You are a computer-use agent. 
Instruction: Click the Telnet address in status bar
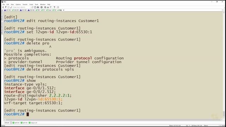pos(175,126)
